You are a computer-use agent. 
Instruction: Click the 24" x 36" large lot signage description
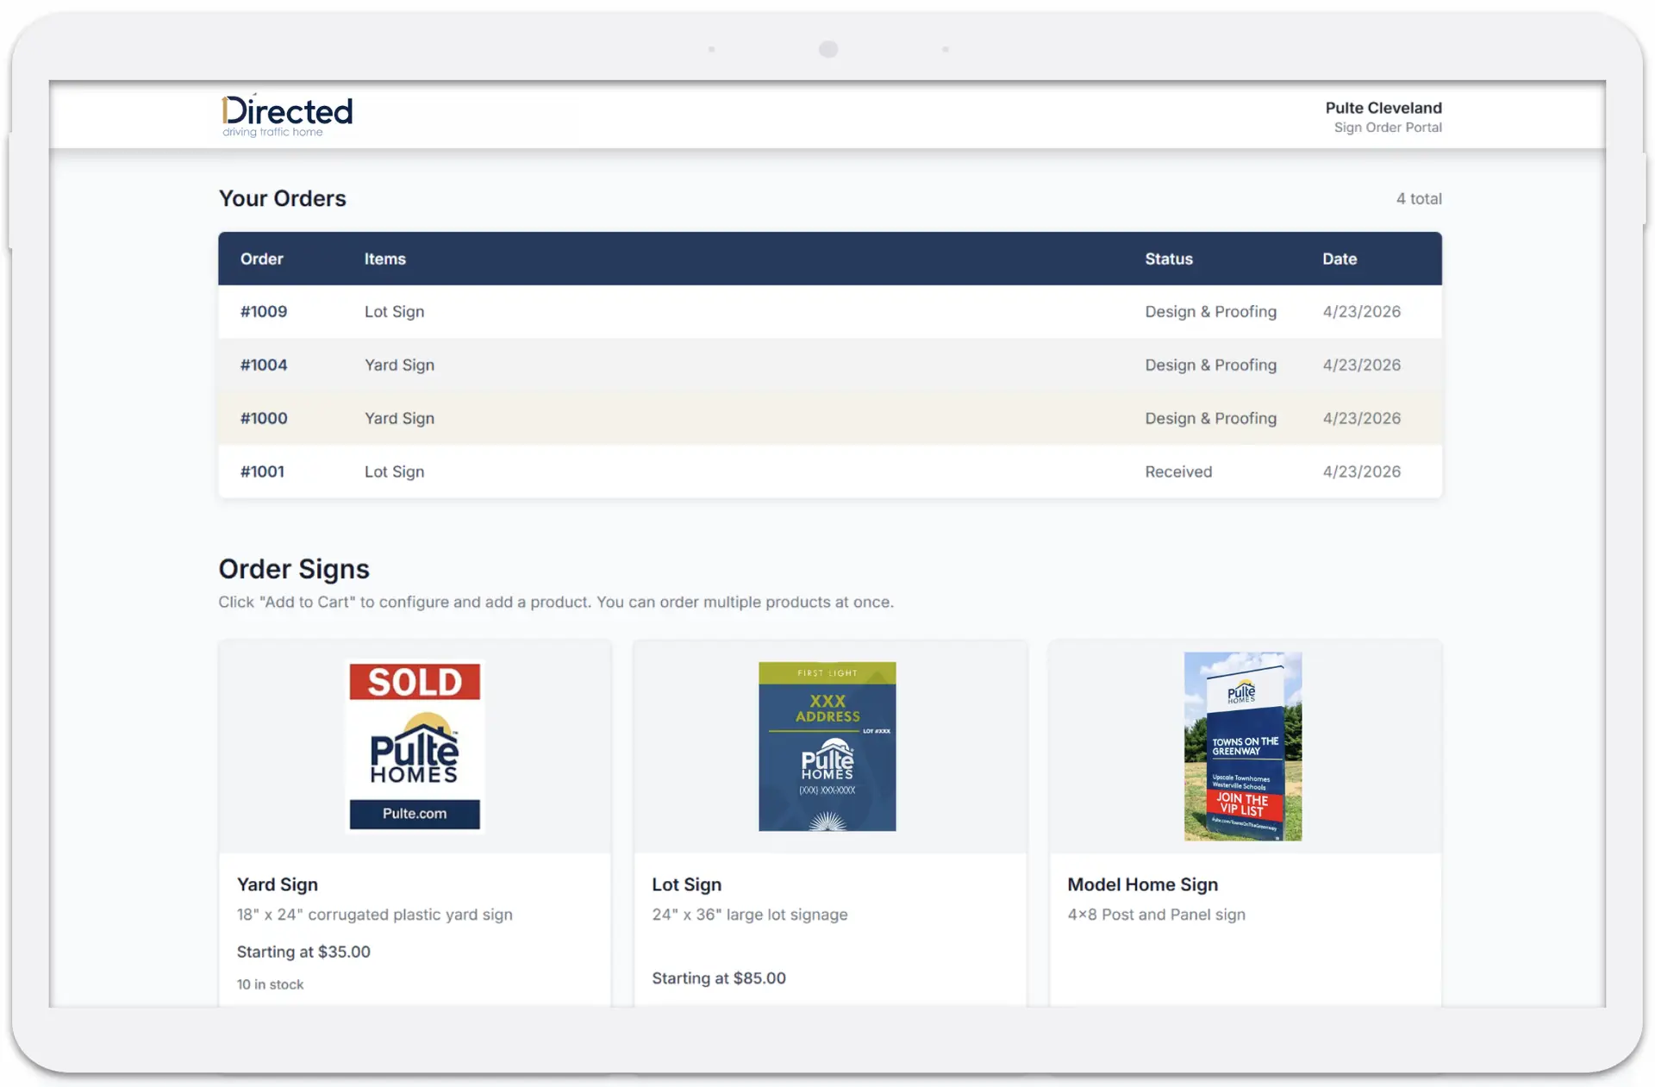coord(749,915)
